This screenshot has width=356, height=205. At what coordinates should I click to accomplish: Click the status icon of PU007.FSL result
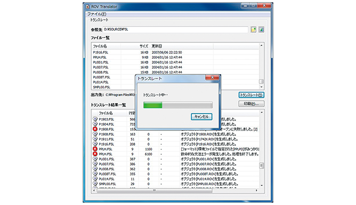coord(95,164)
